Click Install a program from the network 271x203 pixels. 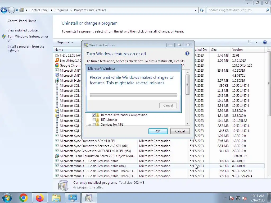(26, 49)
